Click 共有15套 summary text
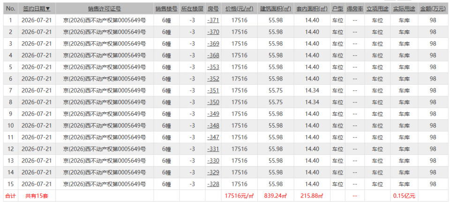 coord(37,196)
